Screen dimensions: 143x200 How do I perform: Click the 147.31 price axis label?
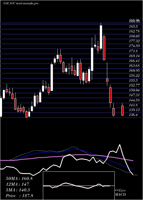134,95
